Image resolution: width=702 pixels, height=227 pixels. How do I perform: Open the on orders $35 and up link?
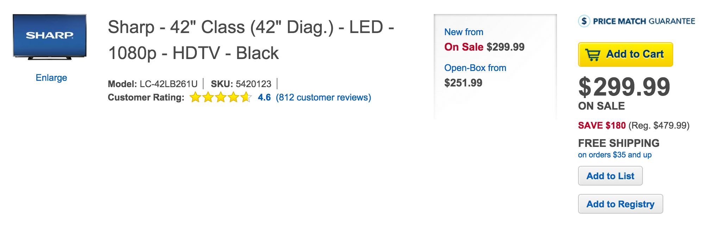(615, 155)
